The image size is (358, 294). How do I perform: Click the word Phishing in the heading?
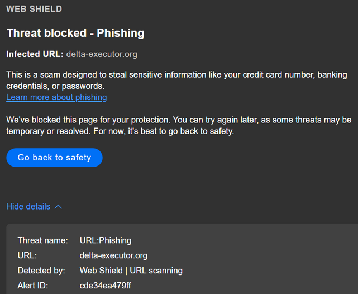[x=121, y=33]
